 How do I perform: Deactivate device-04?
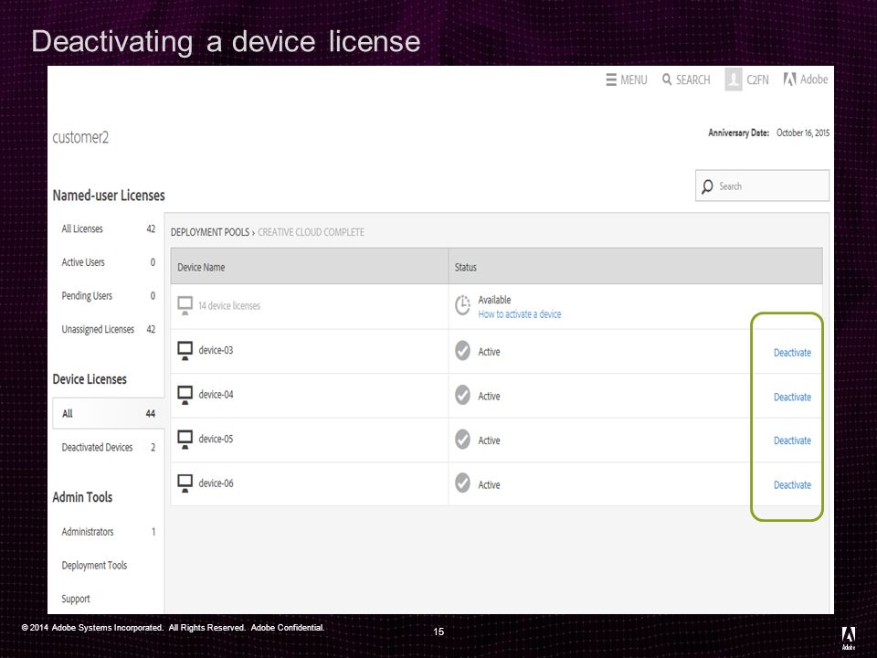tap(792, 397)
